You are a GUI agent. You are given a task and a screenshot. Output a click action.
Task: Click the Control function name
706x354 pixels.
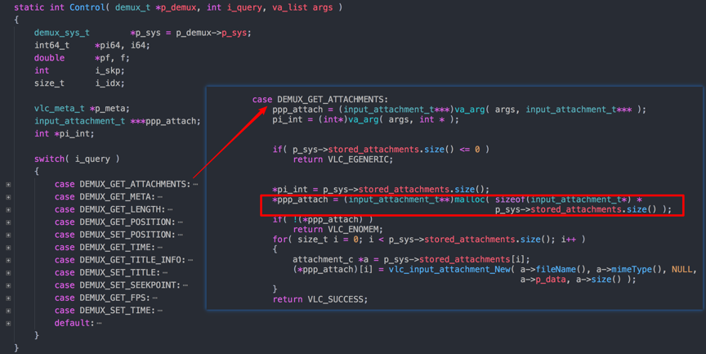[87, 7]
